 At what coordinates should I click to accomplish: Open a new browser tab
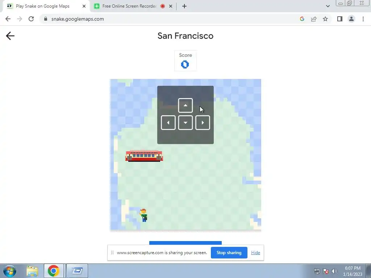tap(184, 6)
